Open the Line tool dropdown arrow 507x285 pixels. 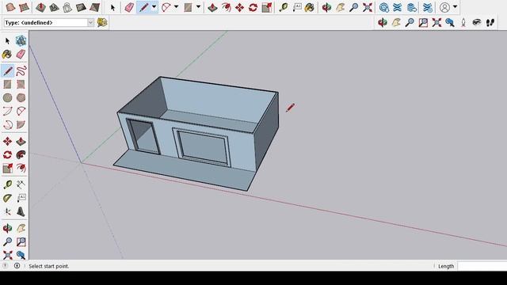pos(154,7)
